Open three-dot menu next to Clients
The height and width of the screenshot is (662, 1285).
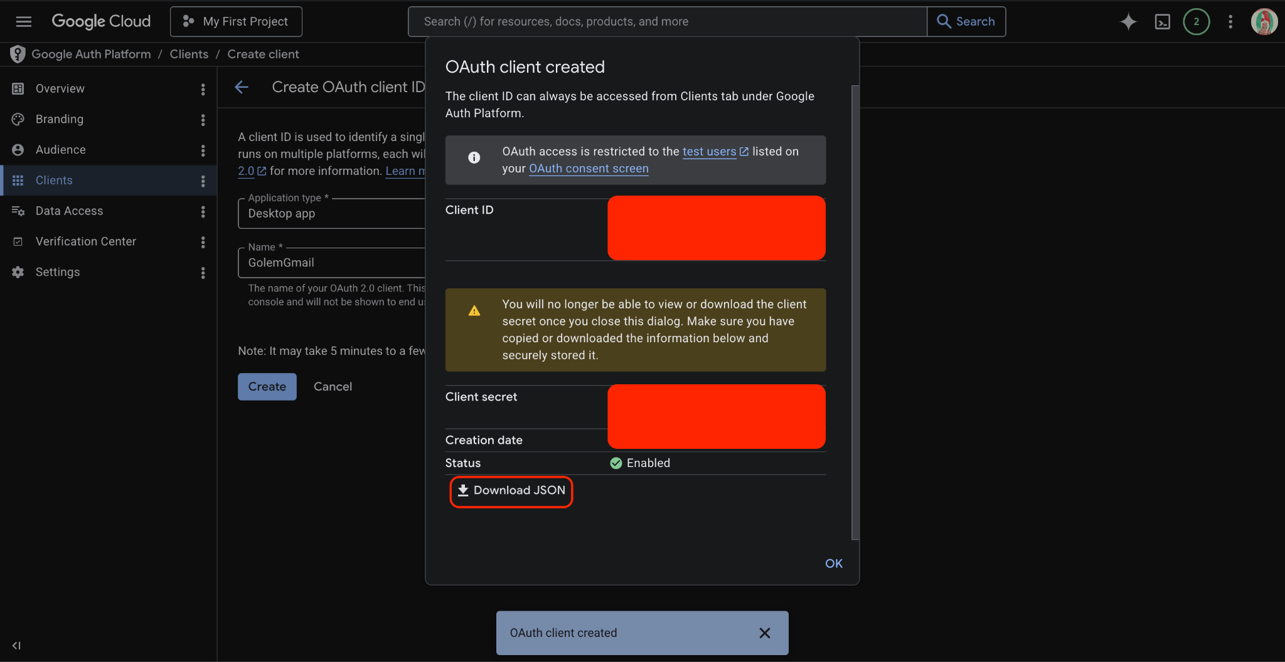pyautogui.click(x=203, y=181)
